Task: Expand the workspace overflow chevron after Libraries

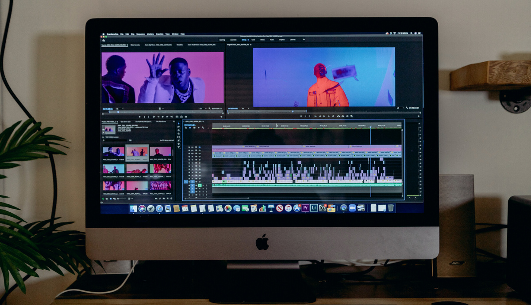Action: tap(304, 39)
